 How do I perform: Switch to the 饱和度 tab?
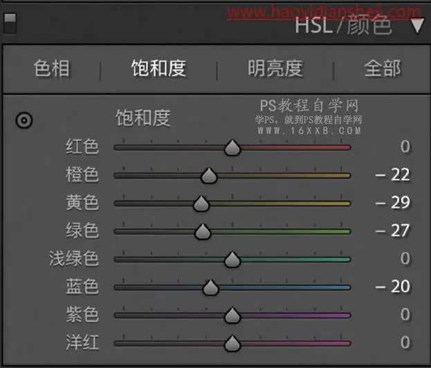coord(159,68)
